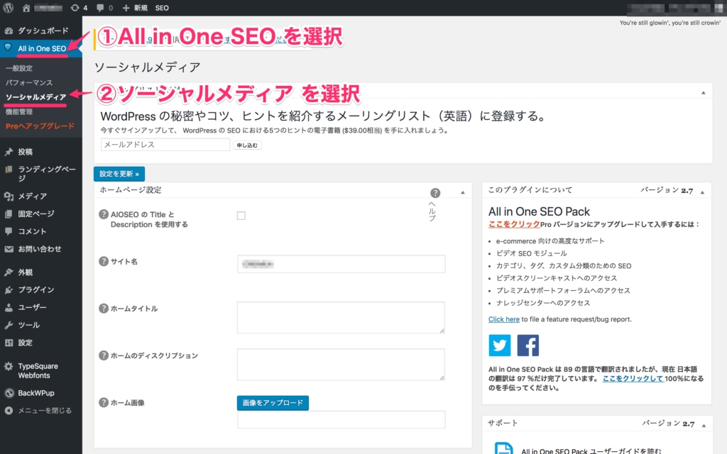Screen dimensions: 727x454
Task: Click the user guide document icon
Action: pyautogui.click(x=503, y=448)
